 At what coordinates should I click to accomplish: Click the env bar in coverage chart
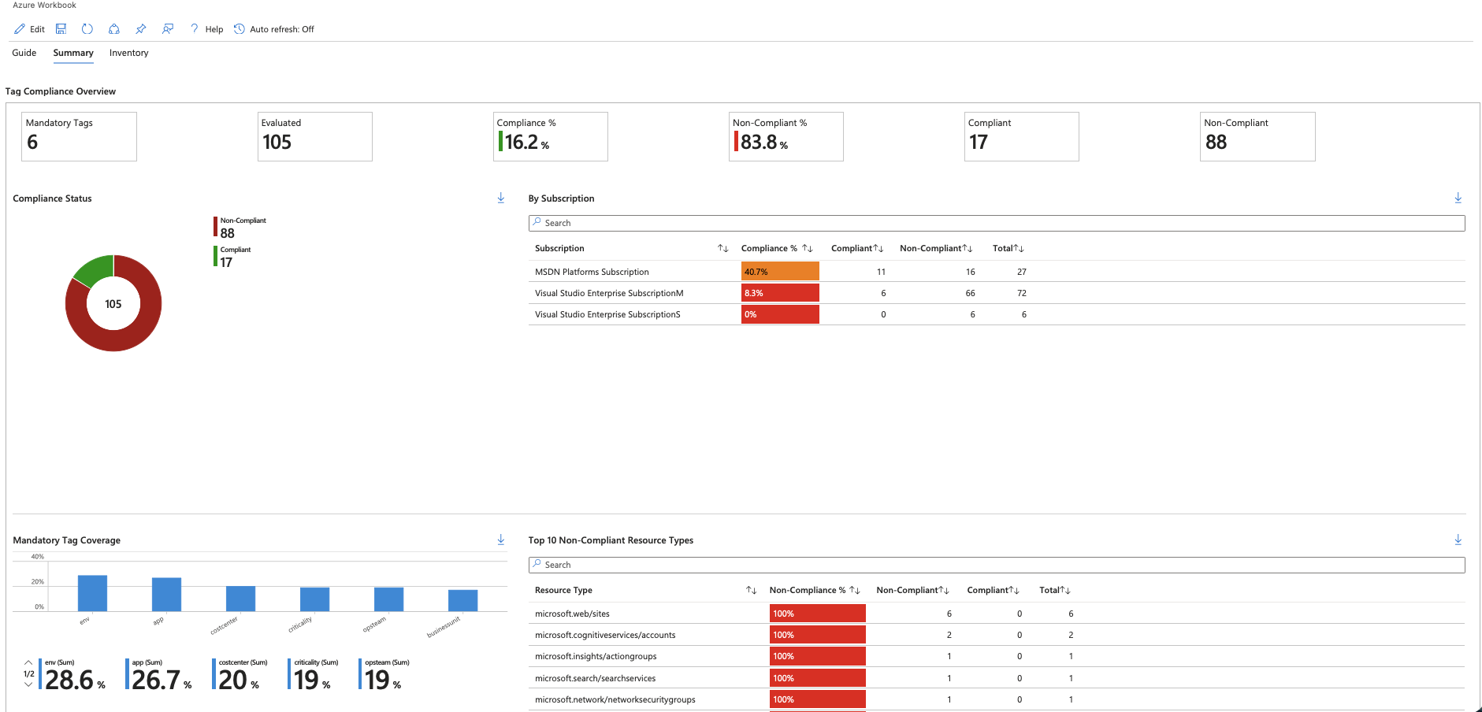(92, 593)
